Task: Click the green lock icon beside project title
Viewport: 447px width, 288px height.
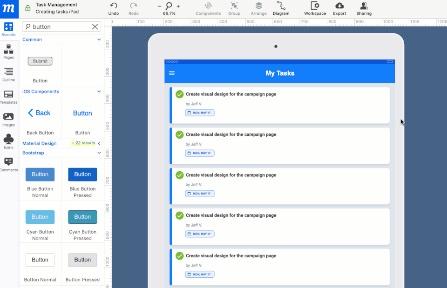Action: (27, 8)
